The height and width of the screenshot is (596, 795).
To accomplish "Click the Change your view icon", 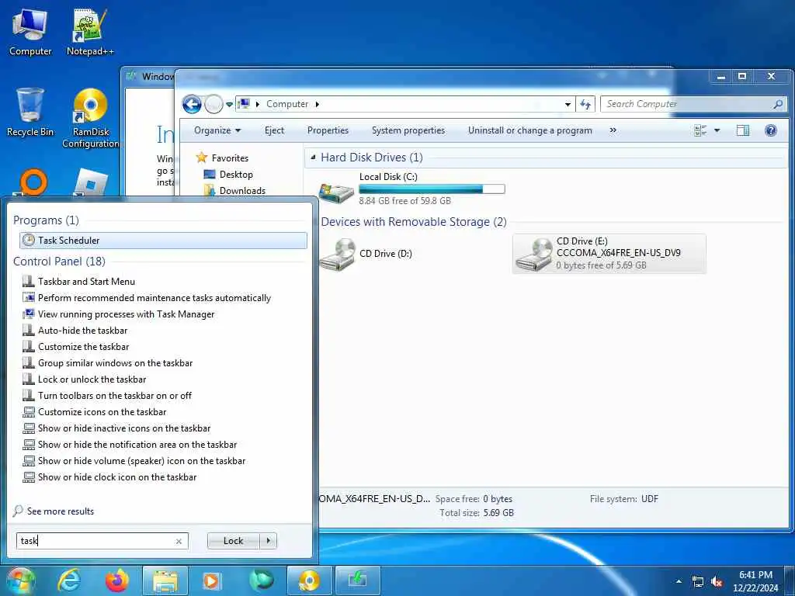I will point(700,130).
